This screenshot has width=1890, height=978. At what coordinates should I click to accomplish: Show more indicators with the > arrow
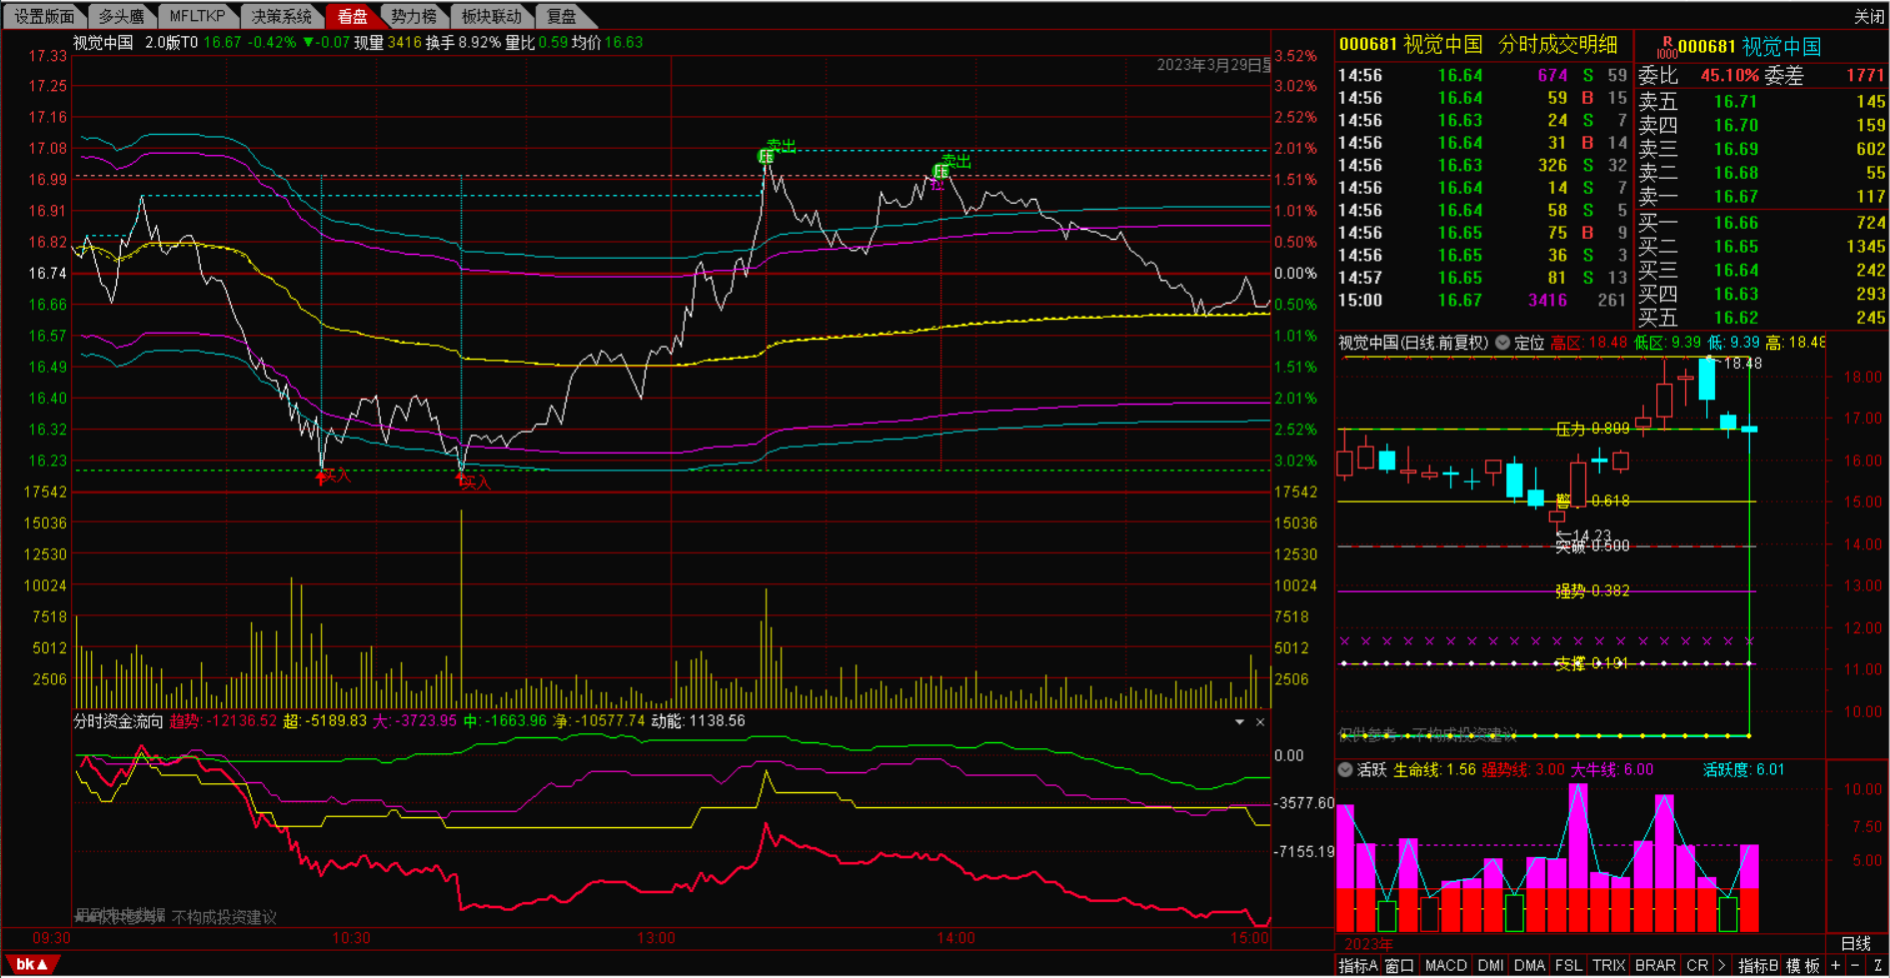click(1722, 966)
